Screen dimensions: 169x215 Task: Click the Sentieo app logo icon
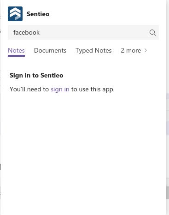[15, 14]
